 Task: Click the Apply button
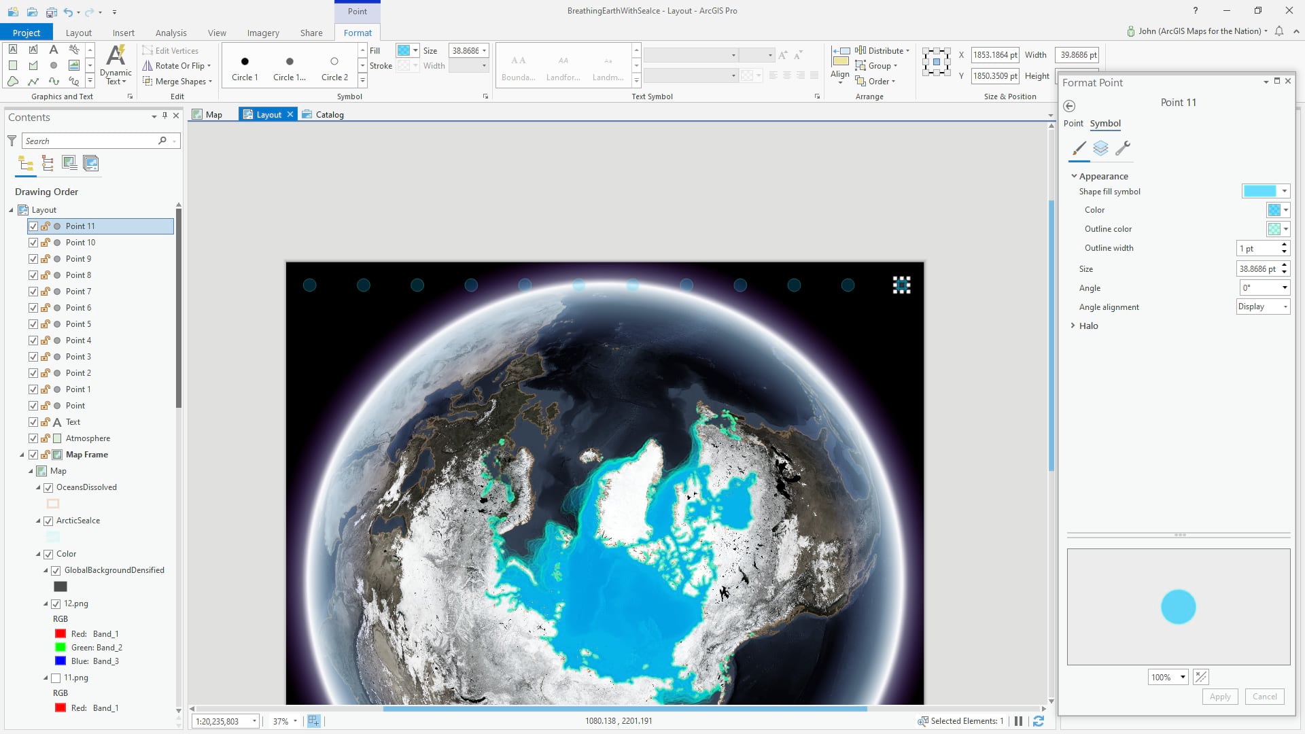tap(1219, 696)
